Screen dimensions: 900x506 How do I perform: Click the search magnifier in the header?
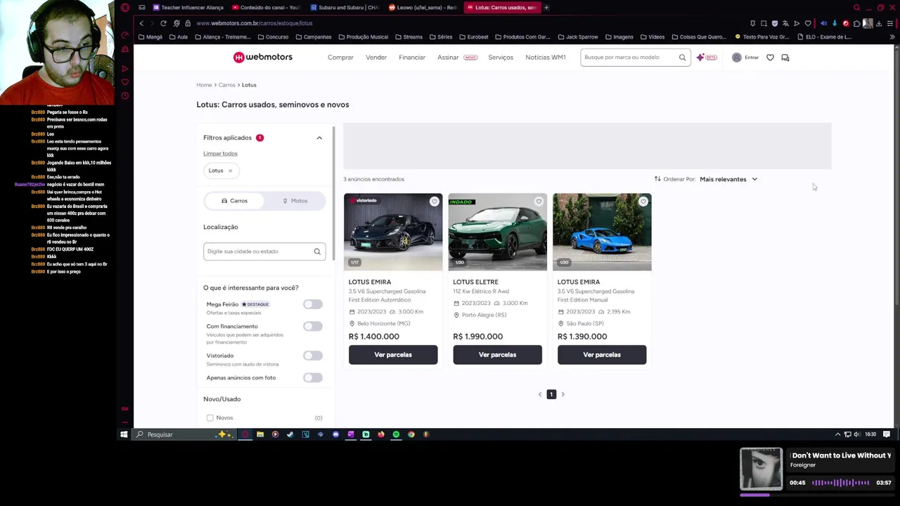click(682, 58)
